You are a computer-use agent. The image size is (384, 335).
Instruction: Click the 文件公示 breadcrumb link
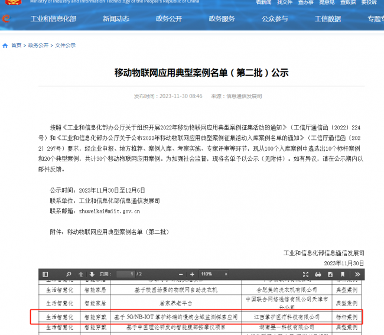click(66, 45)
